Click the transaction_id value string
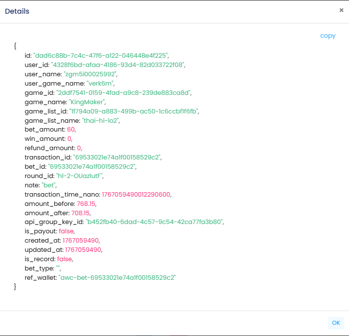 117,157
